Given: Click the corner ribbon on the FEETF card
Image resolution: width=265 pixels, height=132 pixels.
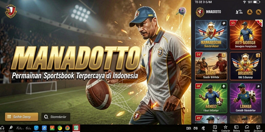Looking at the screenshot, I should coord(259,23).
